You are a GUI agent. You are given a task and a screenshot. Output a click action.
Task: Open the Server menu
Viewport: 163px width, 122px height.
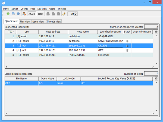15,9
